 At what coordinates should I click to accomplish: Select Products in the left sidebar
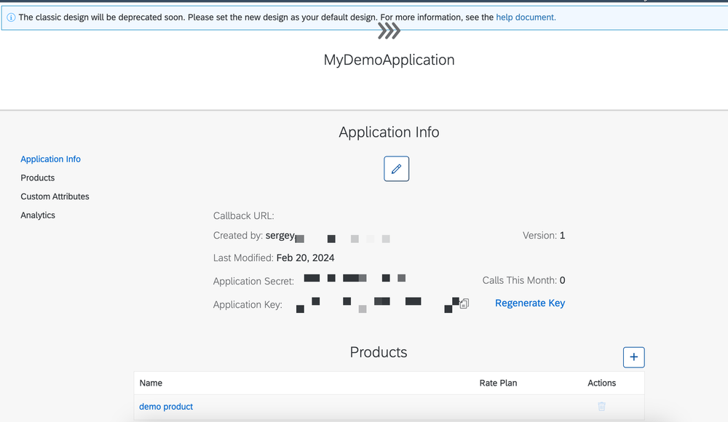point(37,178)
